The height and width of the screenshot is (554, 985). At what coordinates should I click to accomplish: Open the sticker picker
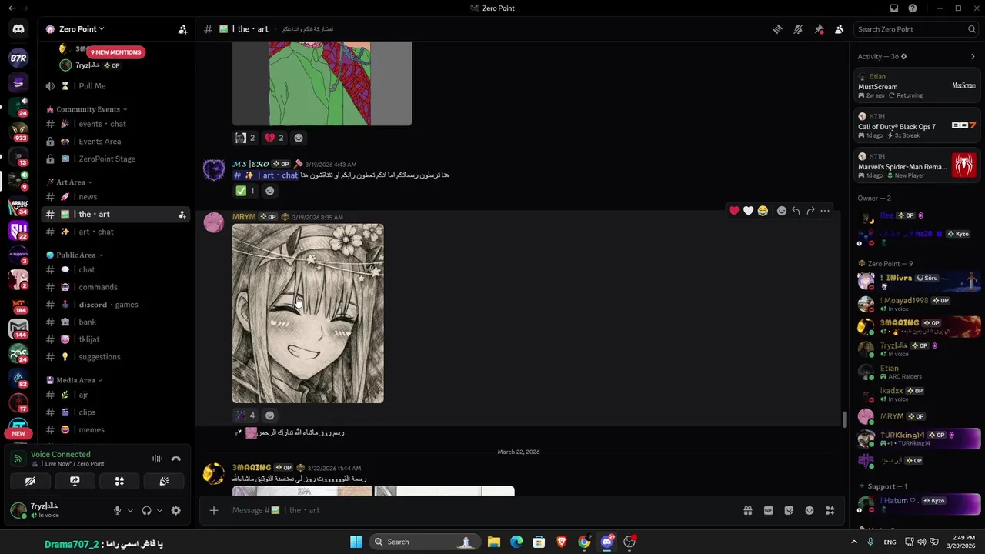pos(789,510)
